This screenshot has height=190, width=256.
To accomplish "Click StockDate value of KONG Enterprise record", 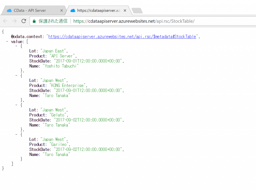I will click(88, 90).
